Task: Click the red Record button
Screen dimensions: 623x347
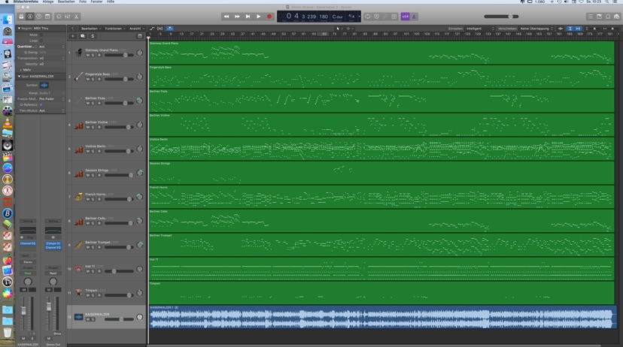Action: tap(269, 17)
